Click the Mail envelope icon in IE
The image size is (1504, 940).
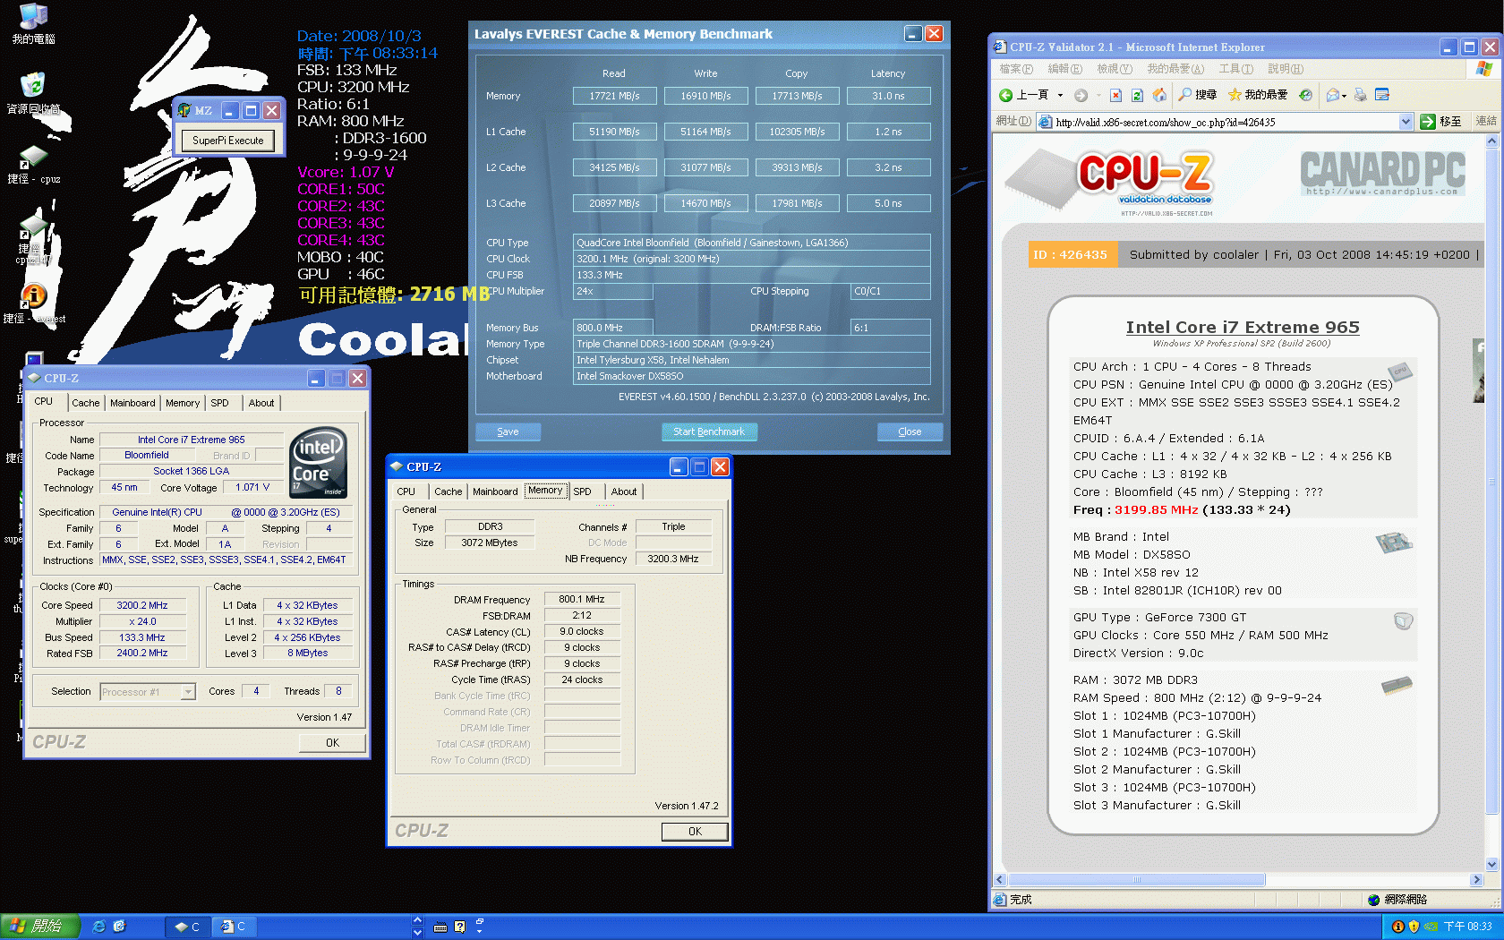(1333, 95)
